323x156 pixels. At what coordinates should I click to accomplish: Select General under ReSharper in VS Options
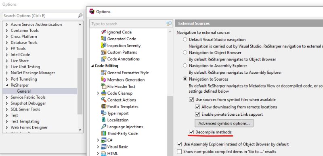coord(24,91)
